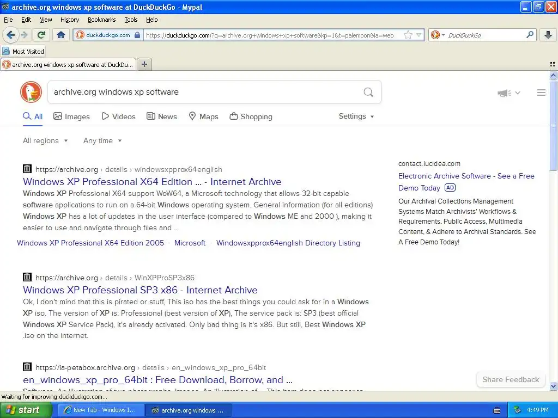
Task: Open the Edit menu
Action: [x=26, y=20]
